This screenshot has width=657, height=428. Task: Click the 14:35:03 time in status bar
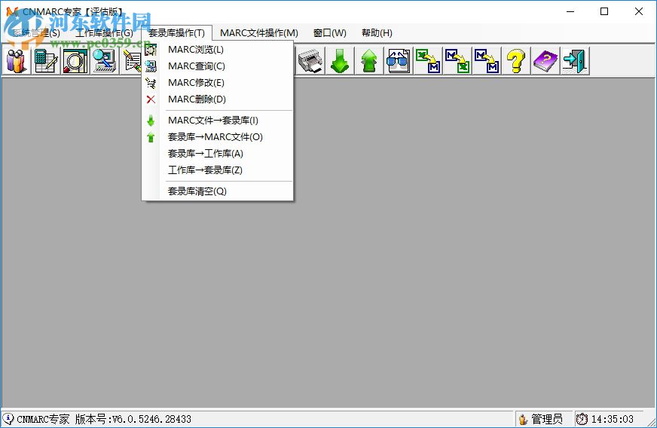[612, 419]
